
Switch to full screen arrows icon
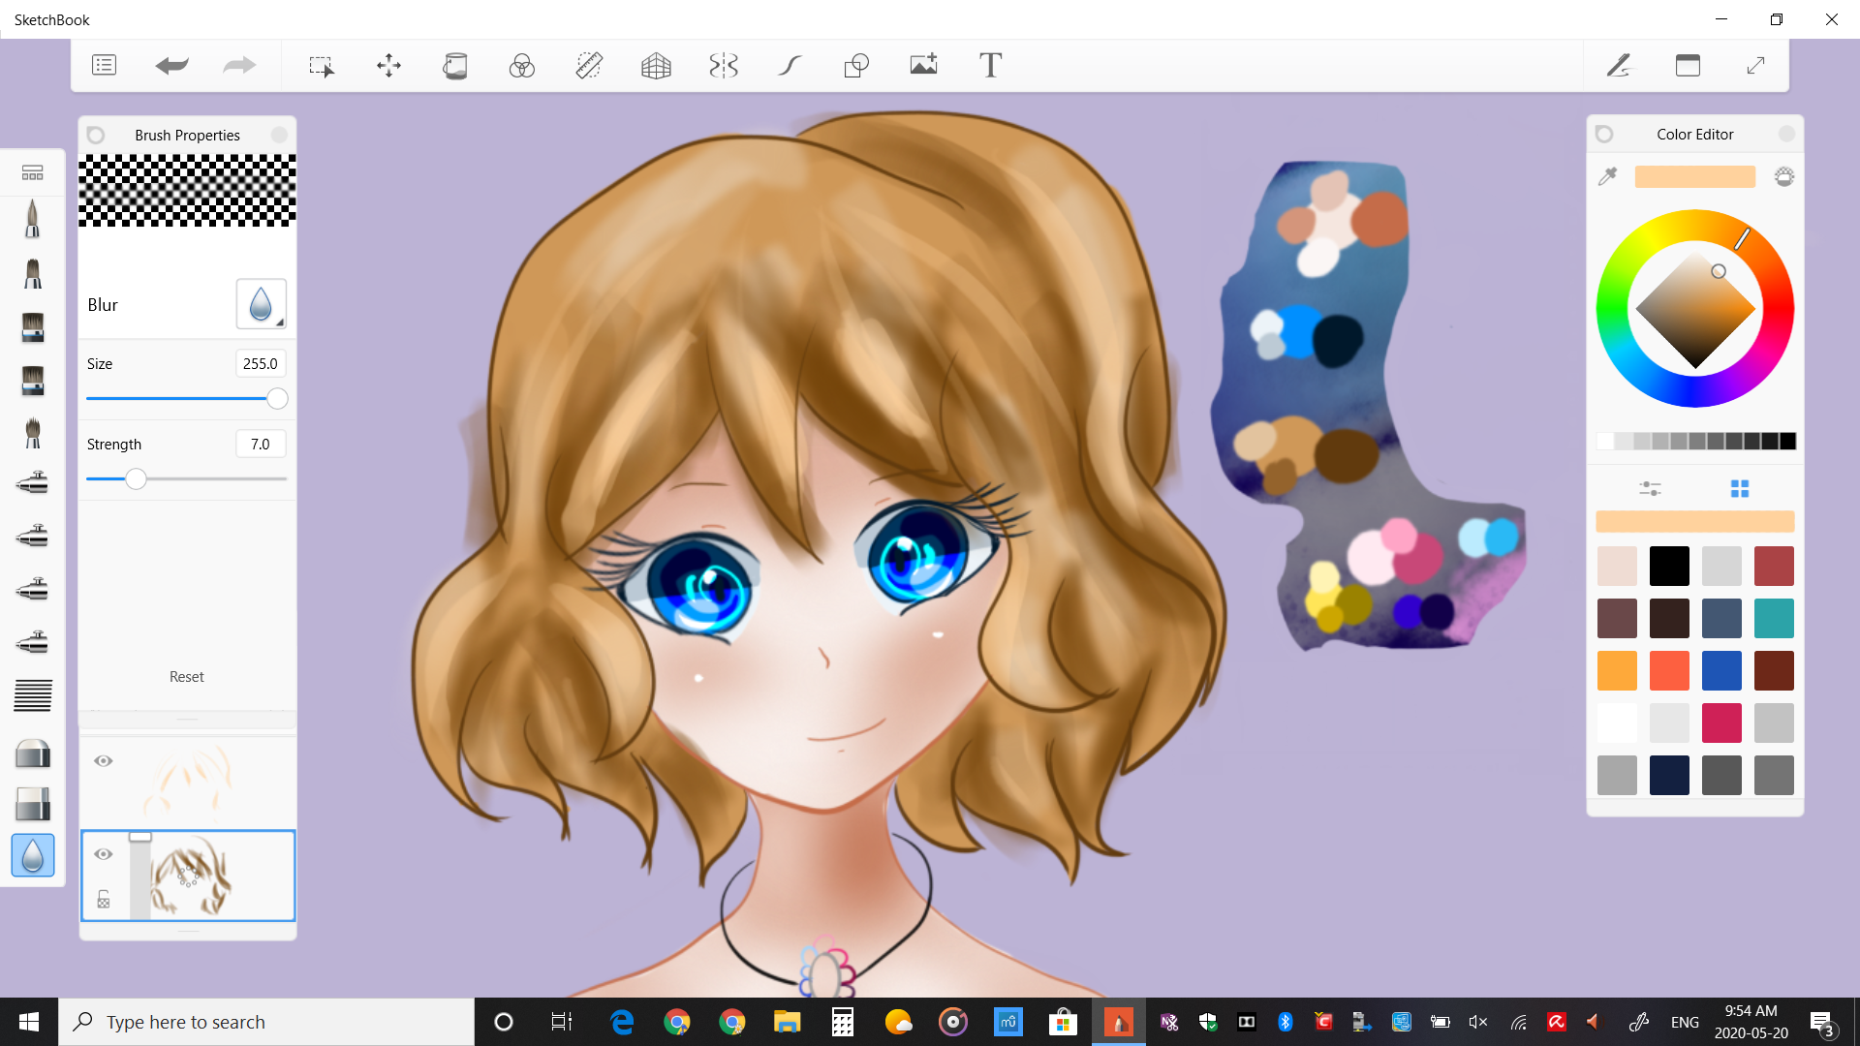[1755, 65]
